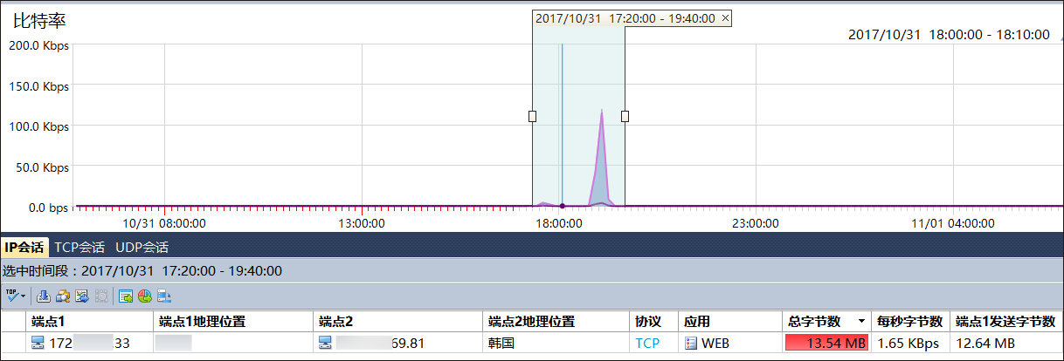Click the 18:00:00 - 18:10:00 timestamp label
1064x361 pixels.
point(949,35)
